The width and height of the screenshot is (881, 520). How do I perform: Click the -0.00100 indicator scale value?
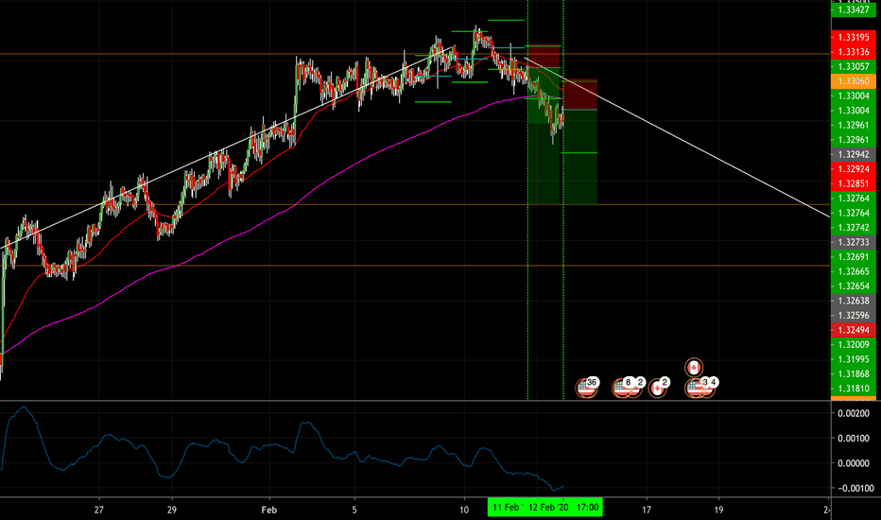[x=854, y=488]
